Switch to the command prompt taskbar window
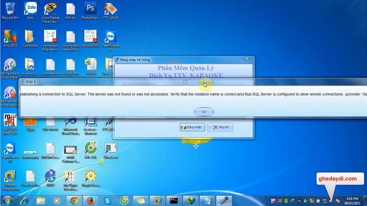This screenshot has height=206, width=367. tap(174, 201)
